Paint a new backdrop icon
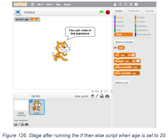Image resolution: width=168 pixels, height=140 pixels. (19, 124)
